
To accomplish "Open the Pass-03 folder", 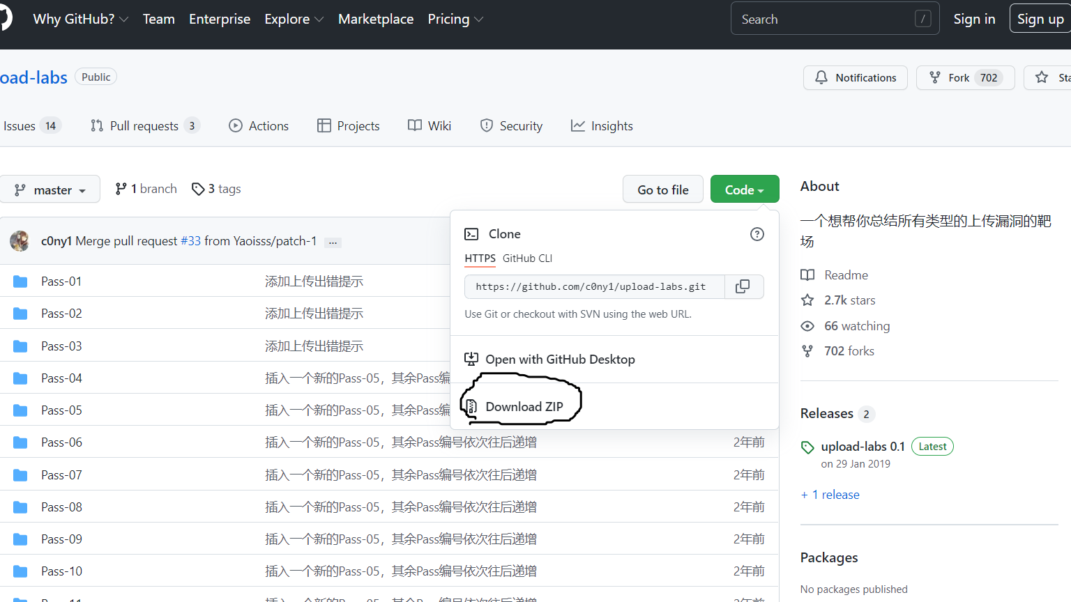I will point(61,346).
